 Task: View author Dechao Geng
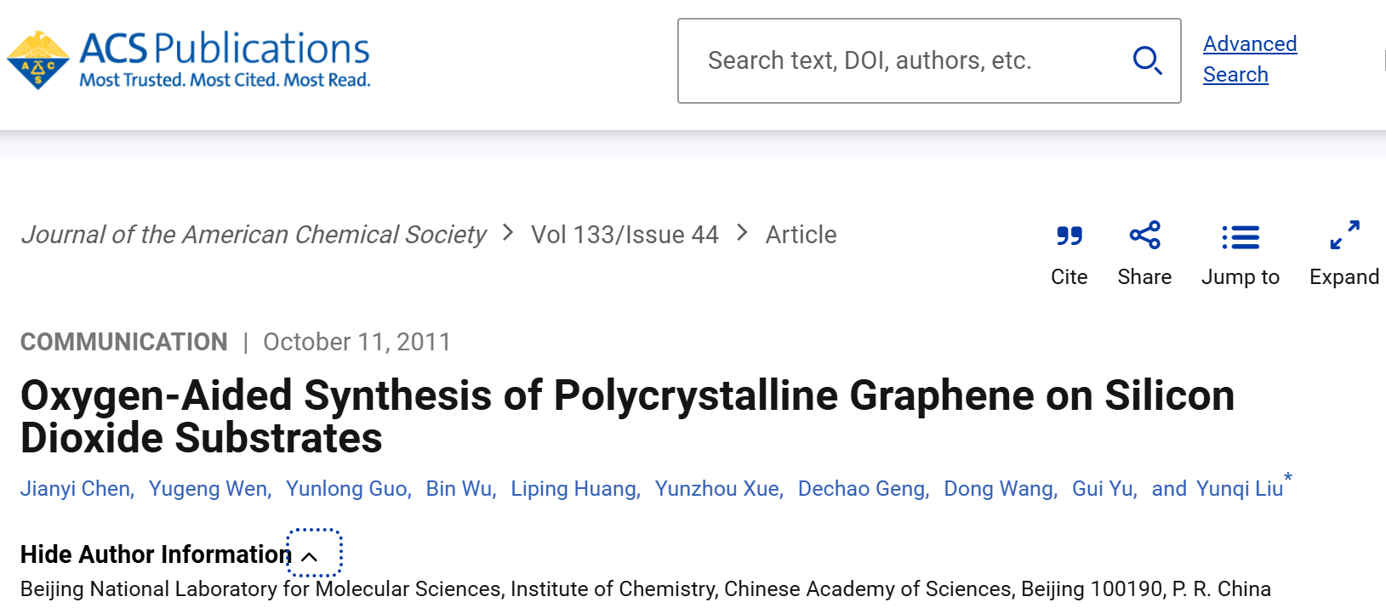click(862, 489)
